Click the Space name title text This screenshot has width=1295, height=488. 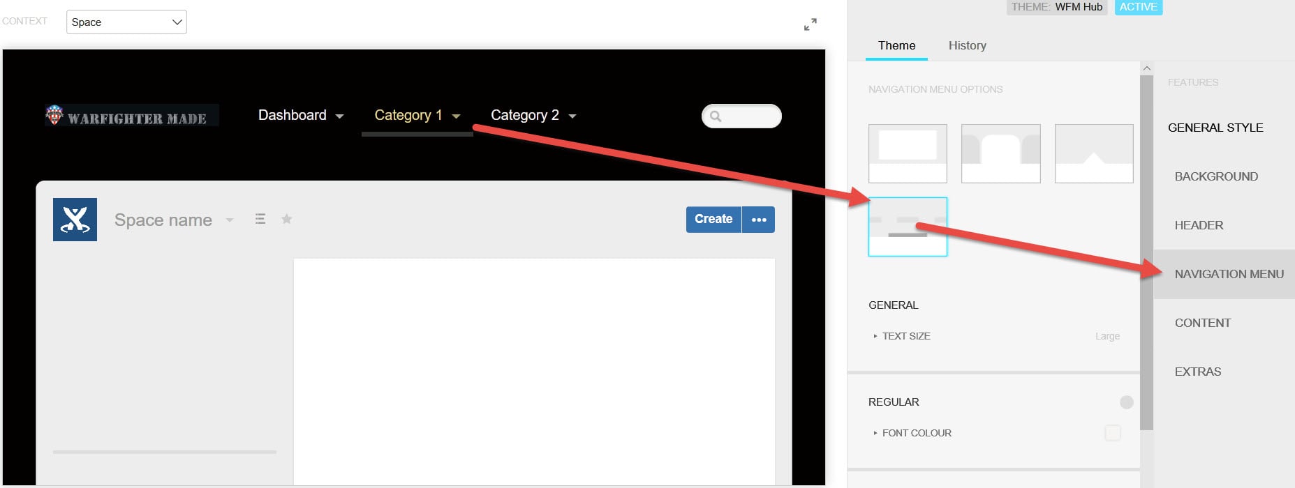(x=163, y=220)
